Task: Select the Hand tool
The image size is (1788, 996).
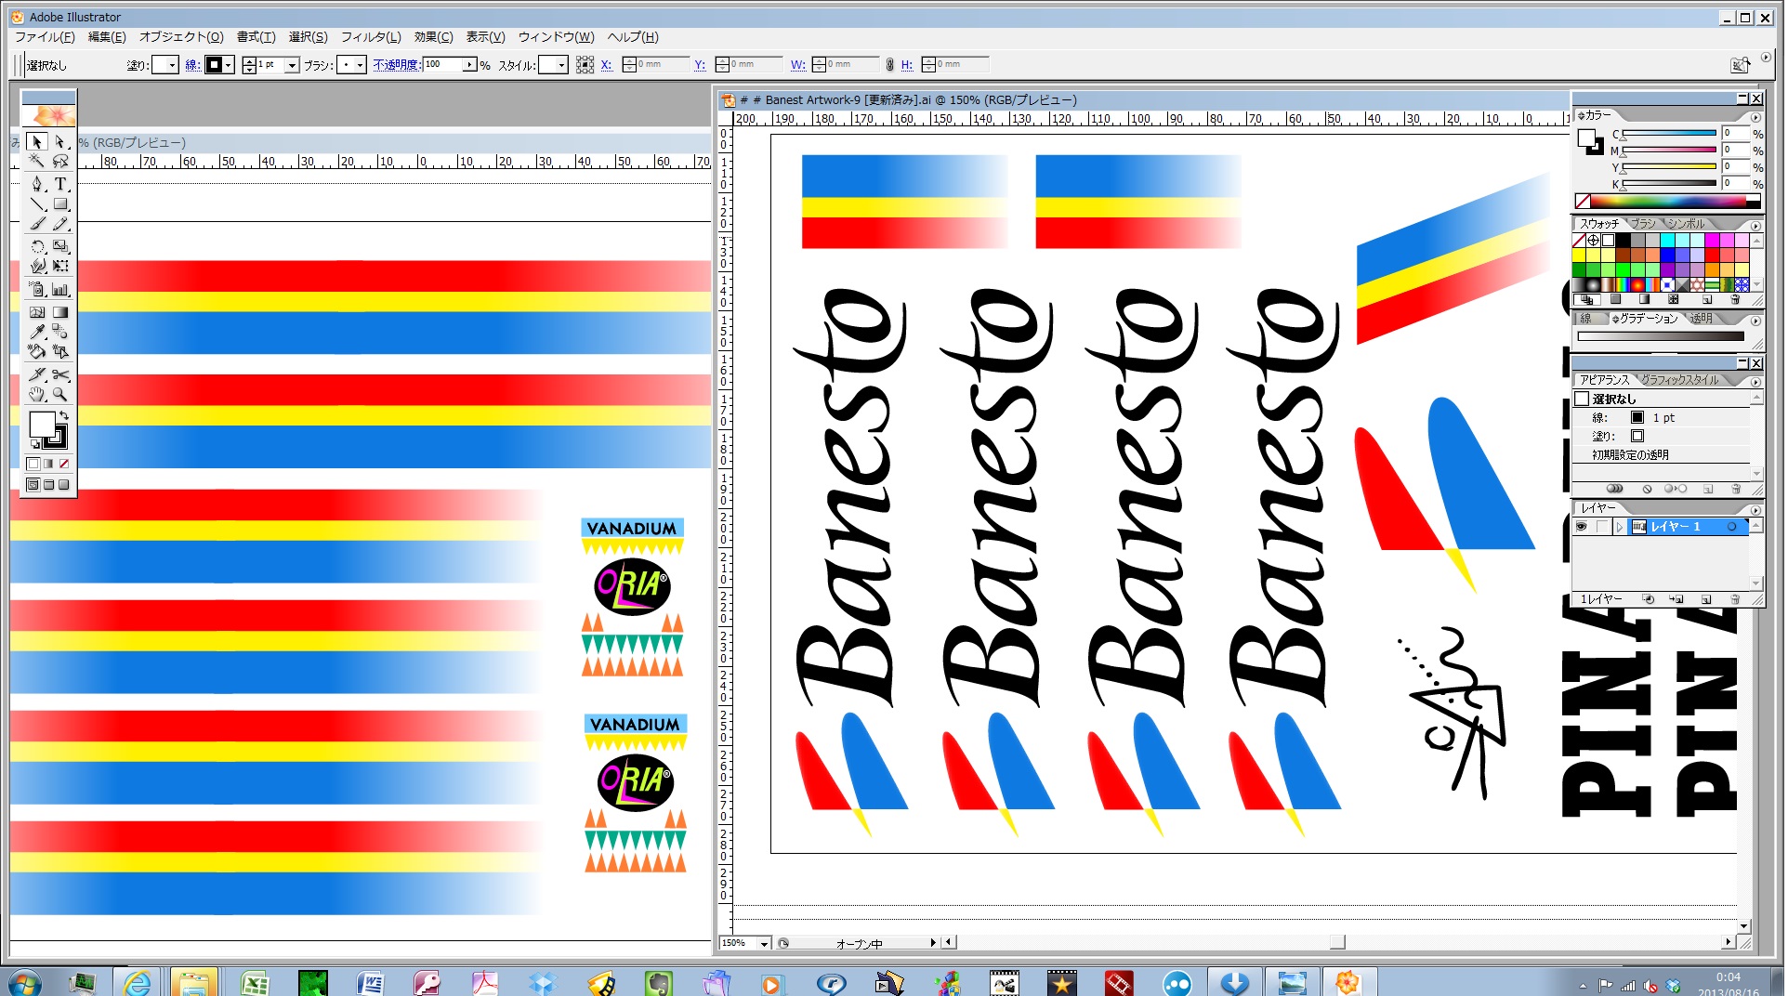Action: pyautogui.click(x=36, y=394)
